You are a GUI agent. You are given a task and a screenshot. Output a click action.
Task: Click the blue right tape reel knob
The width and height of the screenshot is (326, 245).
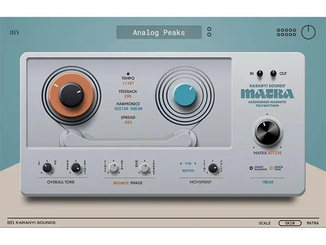[185, 95]
